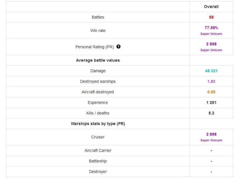Click the 77.59% win rate value
Viewport: 234px width, 179px height.
point(211,28)
